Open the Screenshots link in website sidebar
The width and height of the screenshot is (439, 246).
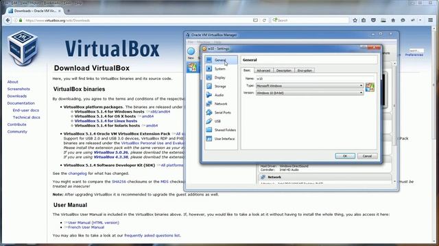click(19, 89)
